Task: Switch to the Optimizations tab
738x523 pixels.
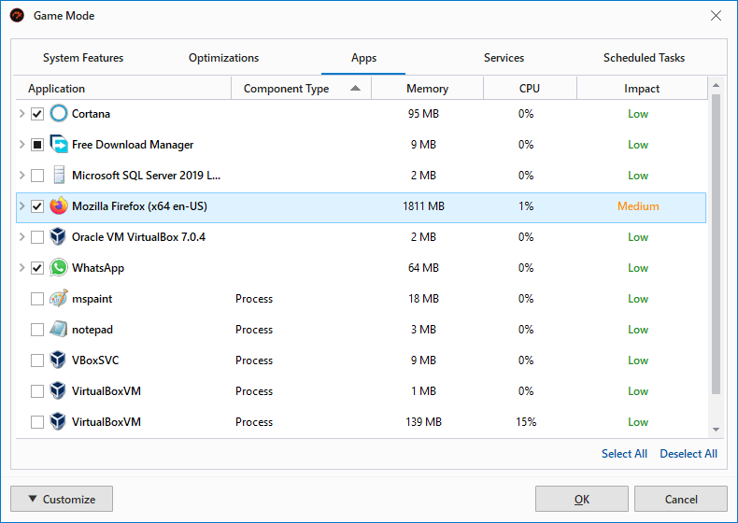Action: pyautogui.click(x=223, y=58)
